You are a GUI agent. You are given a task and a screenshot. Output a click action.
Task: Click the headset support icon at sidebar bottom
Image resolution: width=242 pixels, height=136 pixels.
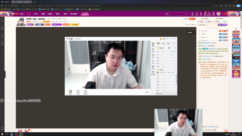pyautogui.click(x=2, y=128)
